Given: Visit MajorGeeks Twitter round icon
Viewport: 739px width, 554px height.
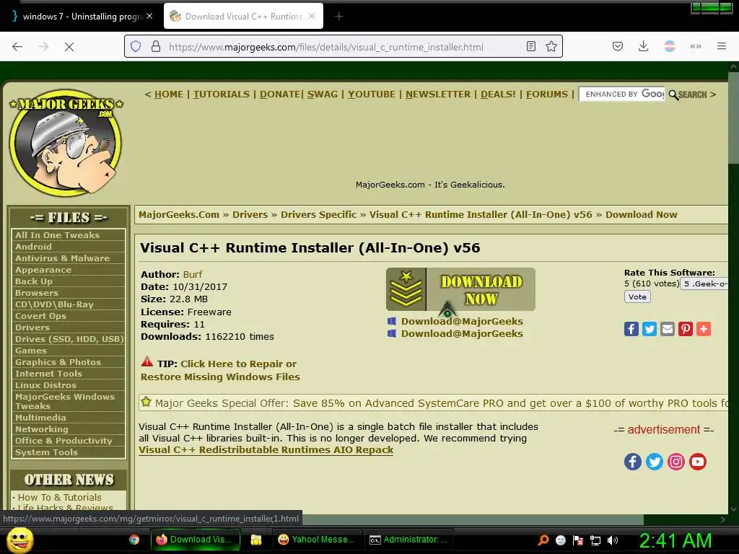Looking at the screenshot, I should tap(654, 462).
